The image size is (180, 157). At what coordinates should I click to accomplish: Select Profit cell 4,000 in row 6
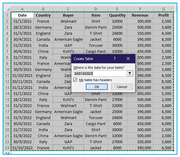[x=164, y=45]
